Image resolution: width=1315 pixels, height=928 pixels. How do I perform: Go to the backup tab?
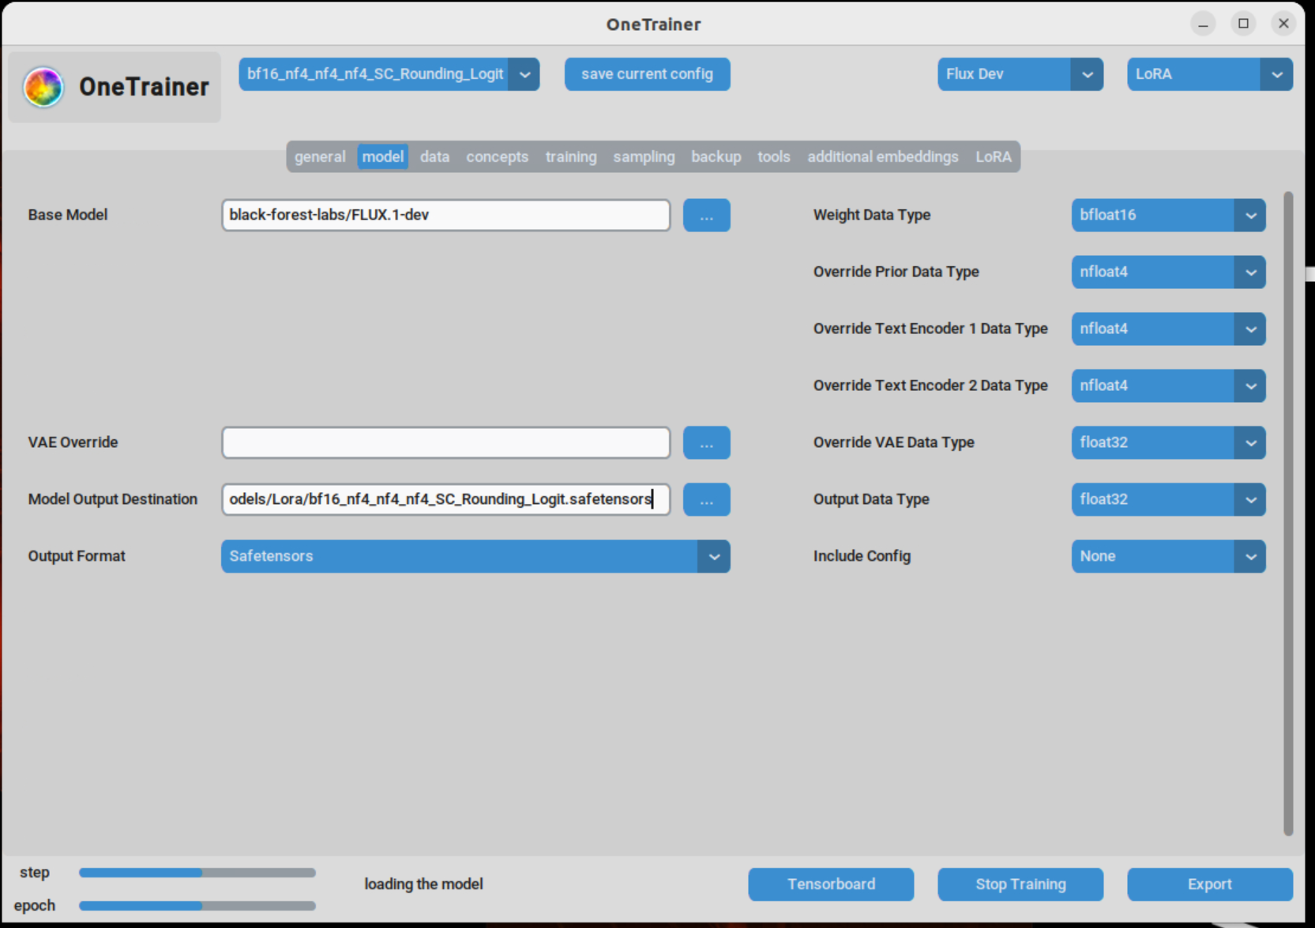(716, 156)
